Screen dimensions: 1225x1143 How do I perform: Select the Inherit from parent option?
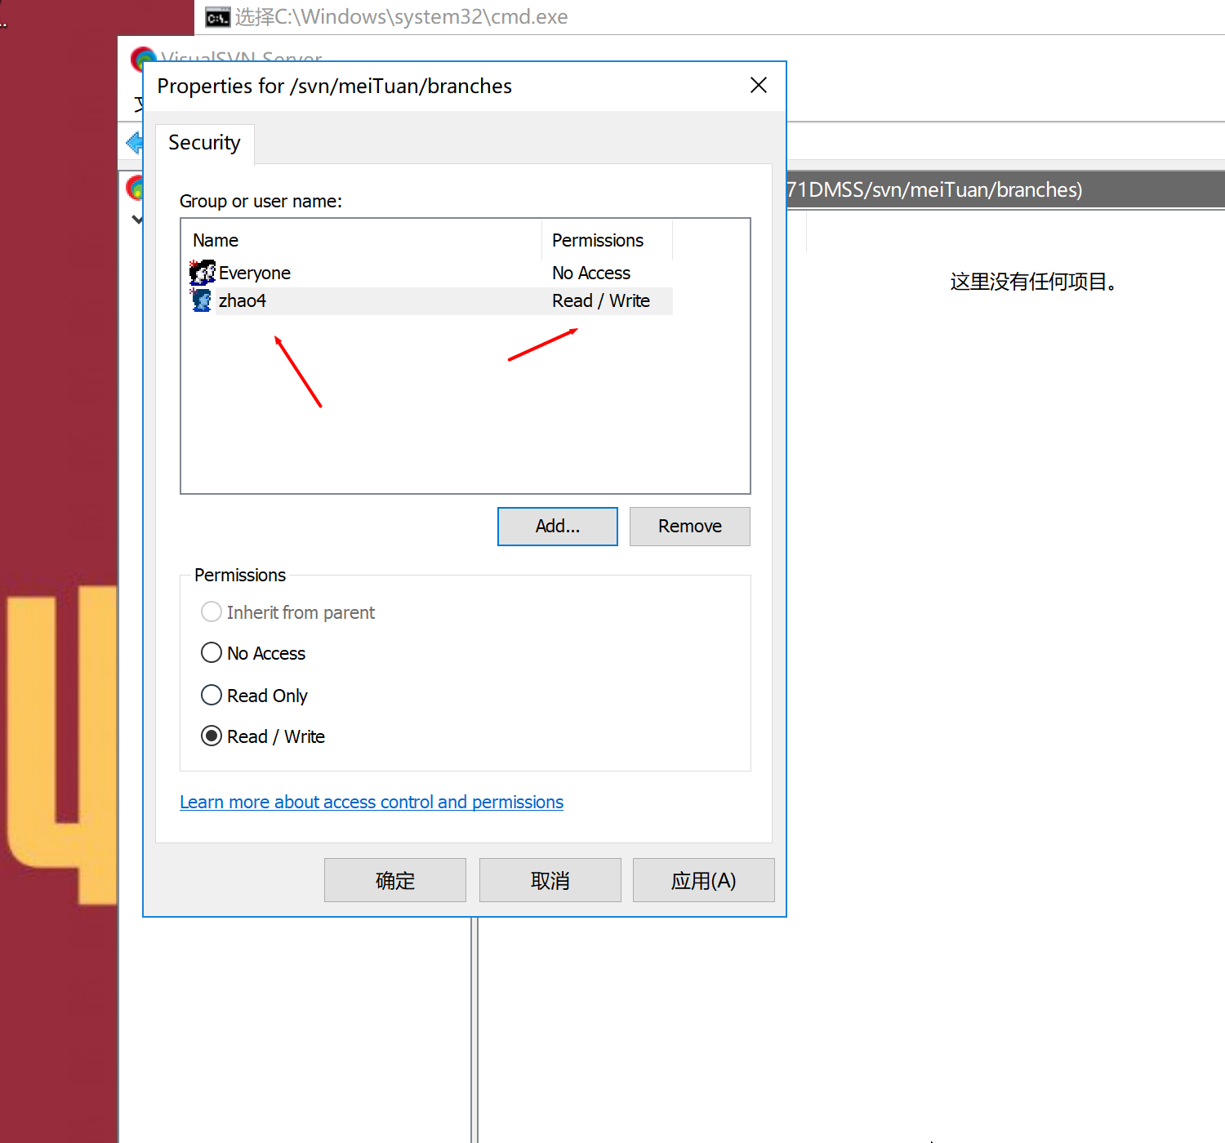click(x=211, y=612)
